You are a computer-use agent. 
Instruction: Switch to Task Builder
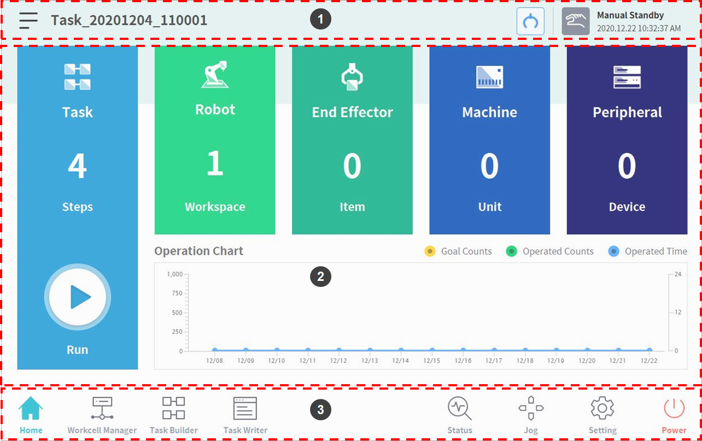(173, 415)
